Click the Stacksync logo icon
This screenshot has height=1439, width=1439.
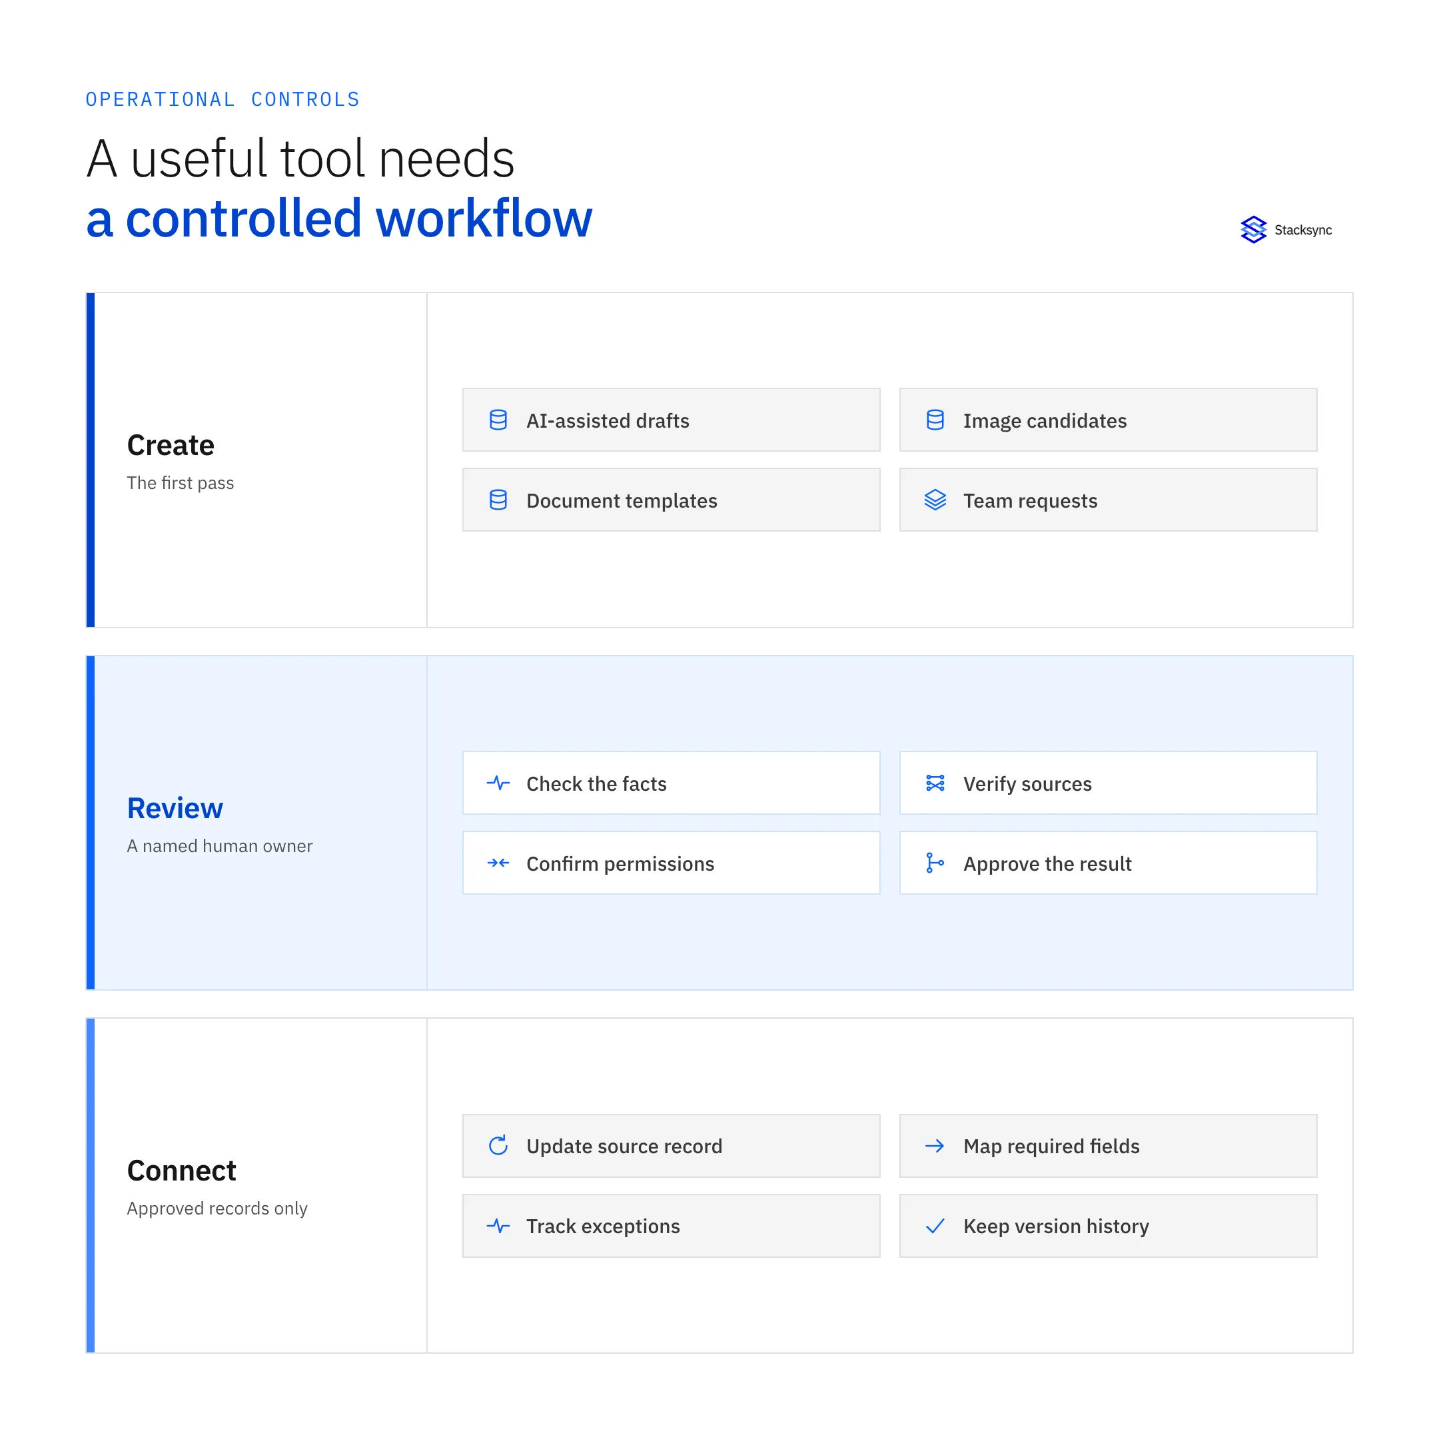pos(1254,229)
